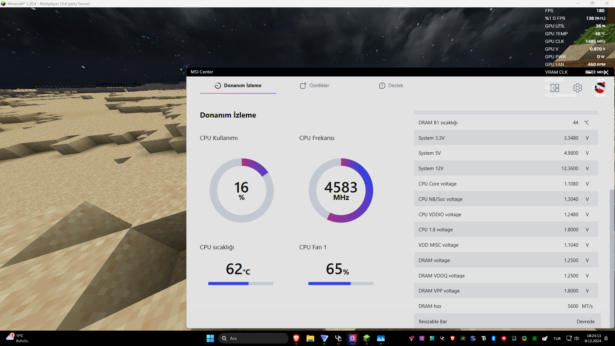Select the Resizable Bar row
The height and width of the screenshot is (346, 615).
507,321
